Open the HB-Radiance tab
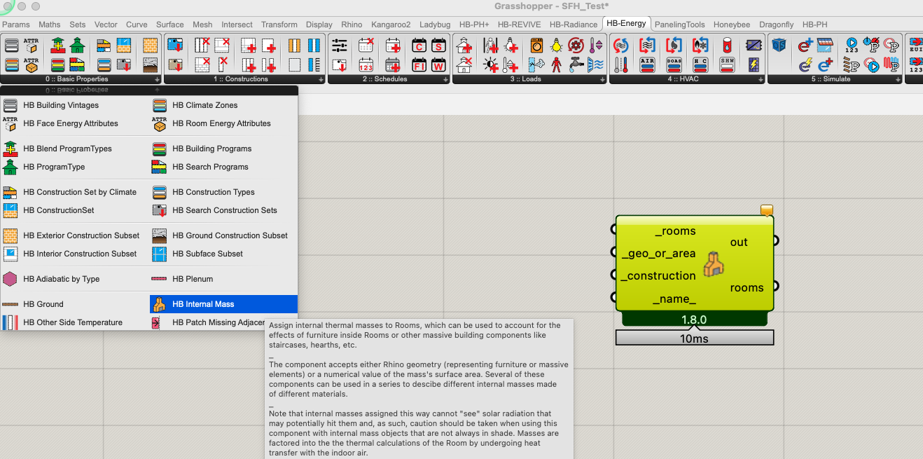This screenshot has height=459, width=923. coord(573,25)
